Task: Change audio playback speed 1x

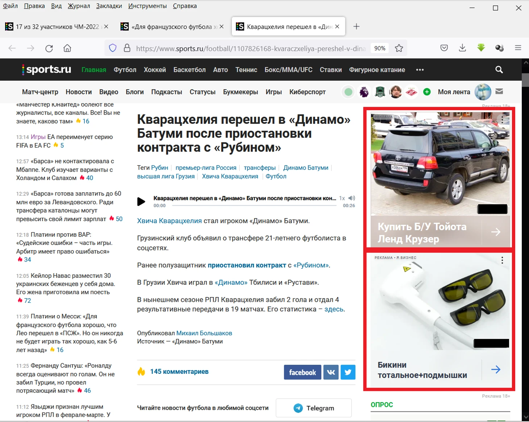Action: pos(342,198)
